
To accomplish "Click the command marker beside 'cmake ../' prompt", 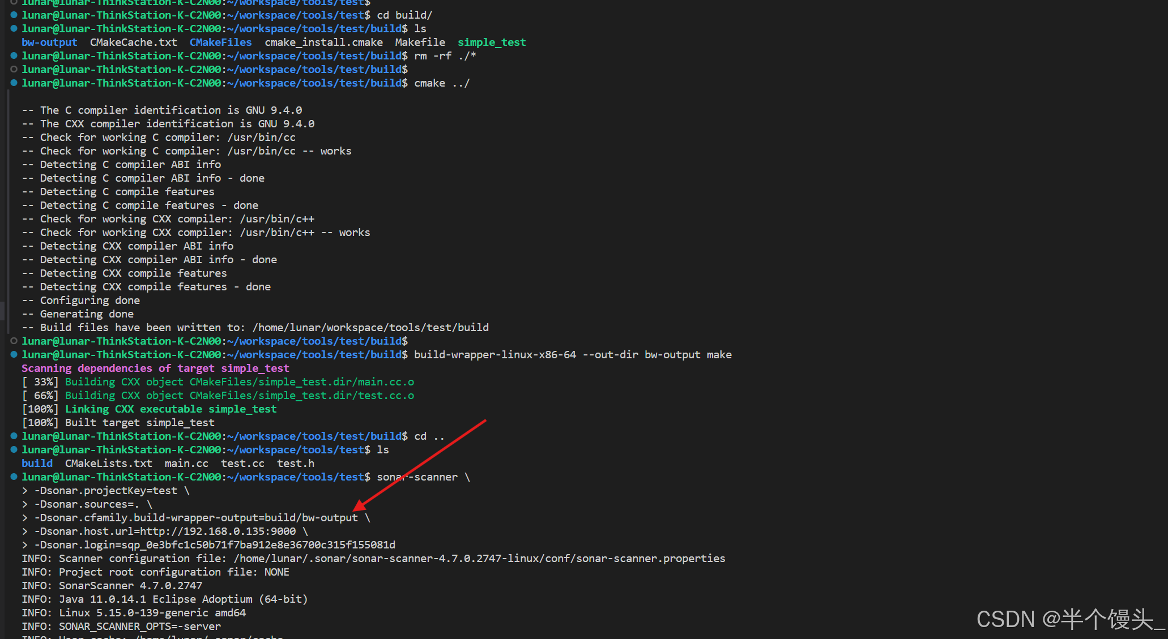I will [14, 83].
